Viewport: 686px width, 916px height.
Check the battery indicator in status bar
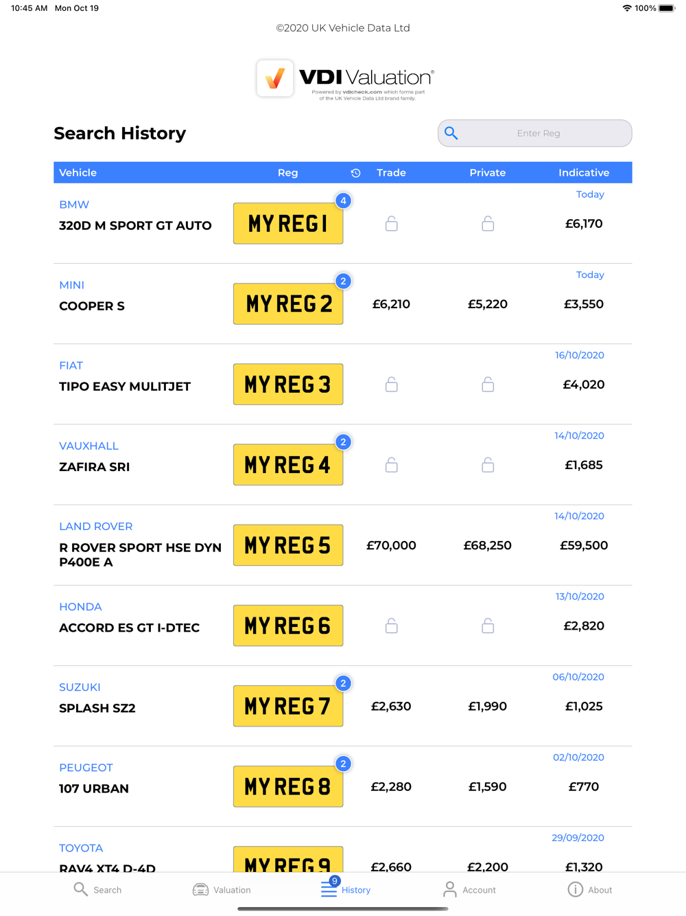[x=666, y=8]
